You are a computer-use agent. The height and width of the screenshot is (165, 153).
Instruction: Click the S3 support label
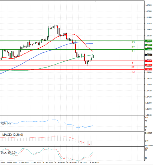point(133,72)
